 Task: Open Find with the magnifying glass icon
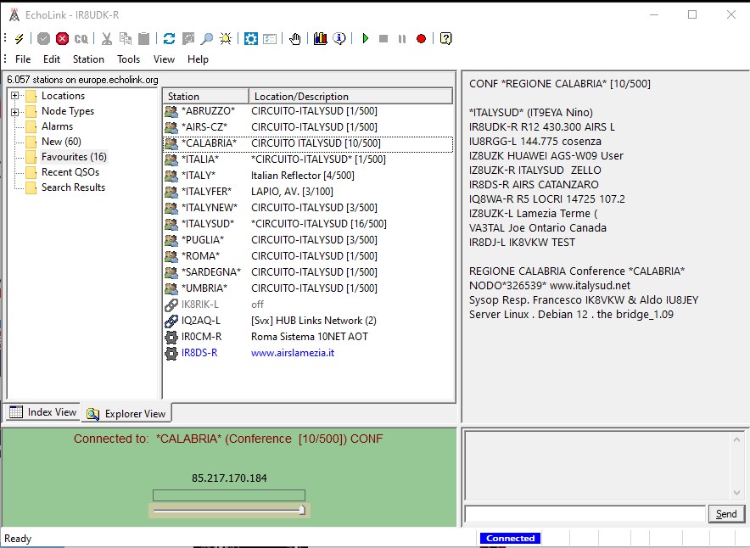pos(207,39)
